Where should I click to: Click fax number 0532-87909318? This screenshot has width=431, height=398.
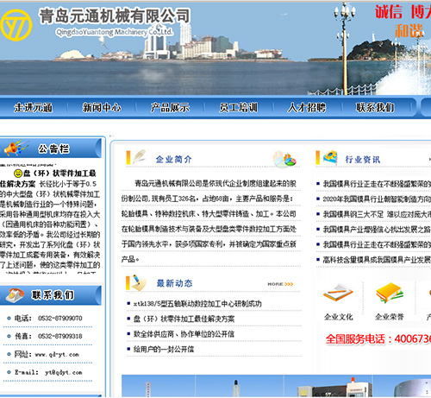pos(60,336)
